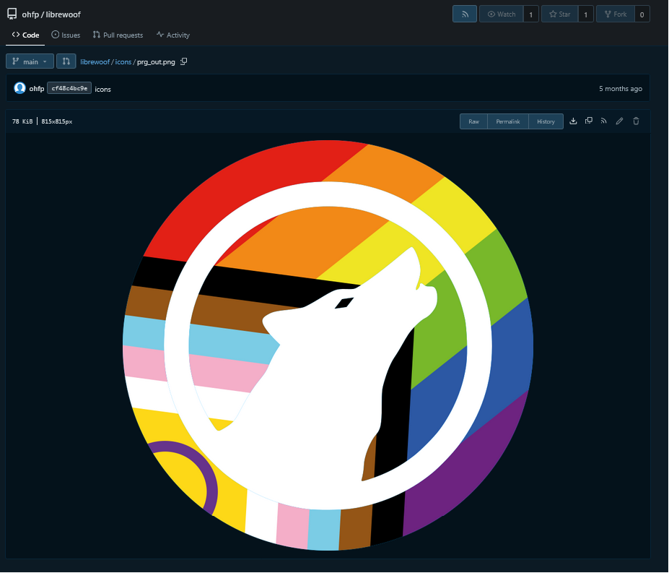
Task: Open the ohfp author link
Action: tap(37, 89)
